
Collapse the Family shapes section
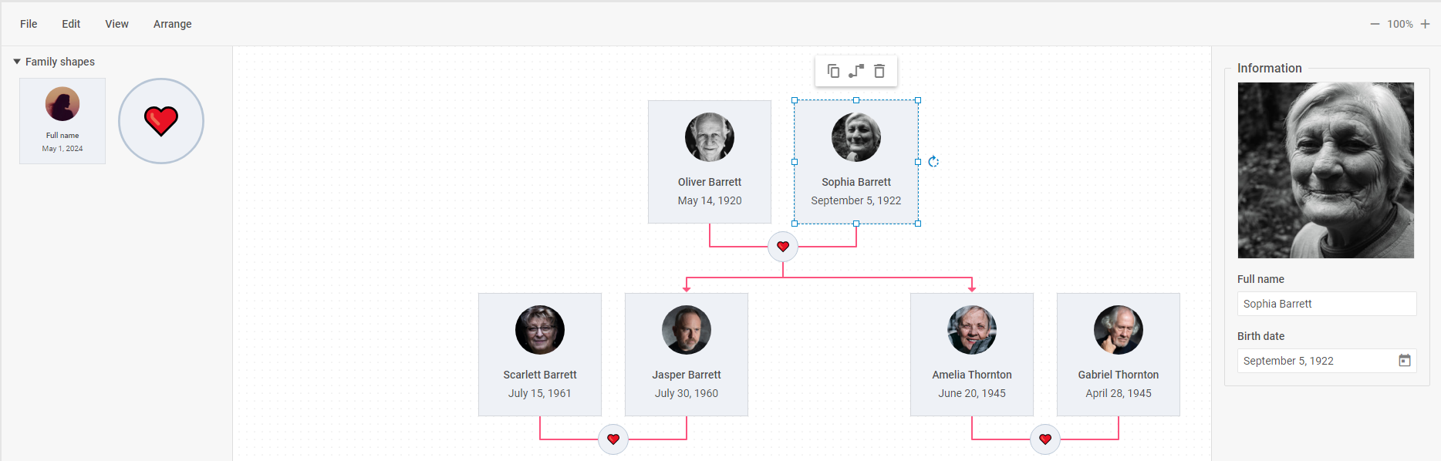pyautogui.click(x=17, y=62)
